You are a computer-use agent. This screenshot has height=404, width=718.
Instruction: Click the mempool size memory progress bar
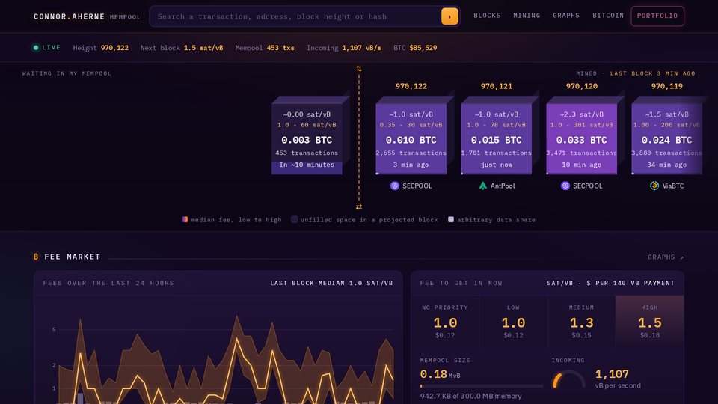(481, 386)
